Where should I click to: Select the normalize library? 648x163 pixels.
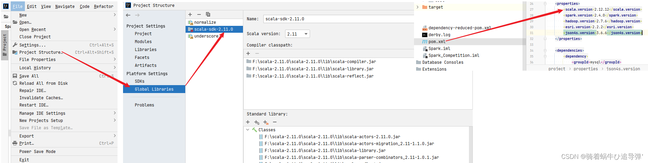205,22
